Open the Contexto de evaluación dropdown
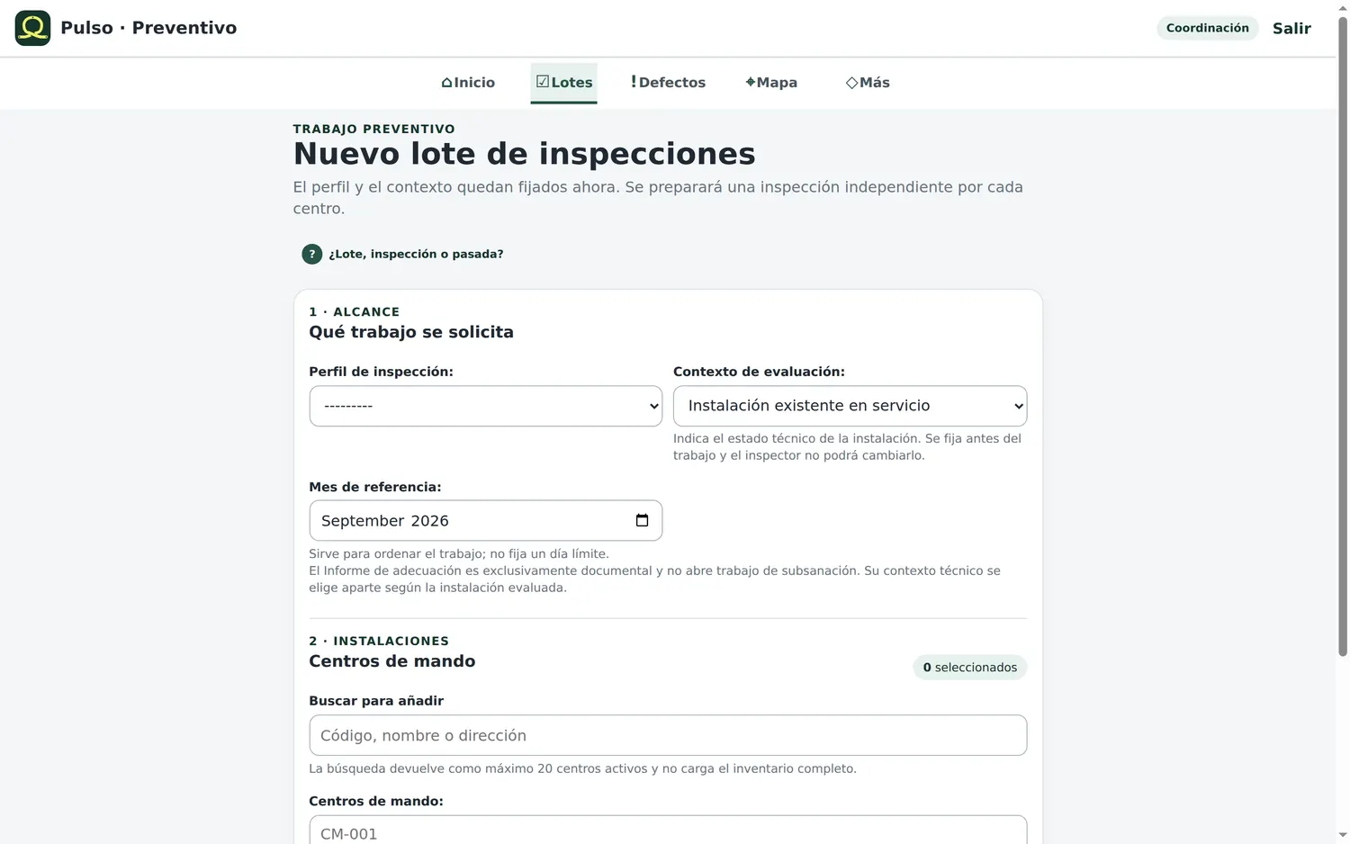1350x844 pixels. 850,406
